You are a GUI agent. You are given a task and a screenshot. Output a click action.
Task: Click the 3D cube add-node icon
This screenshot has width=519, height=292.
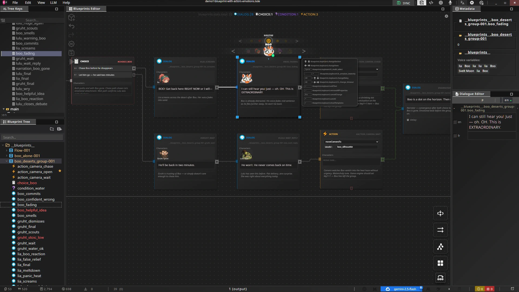[71, 18]
